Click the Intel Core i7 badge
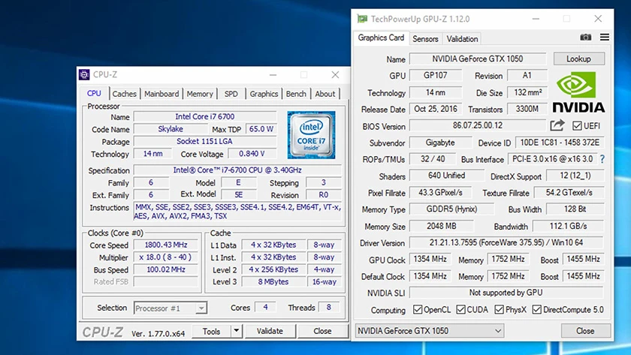This screenshot has height=355, width=631. (311, 135)
